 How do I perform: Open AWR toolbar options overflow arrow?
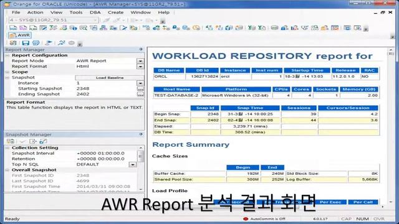click(80, 44)
